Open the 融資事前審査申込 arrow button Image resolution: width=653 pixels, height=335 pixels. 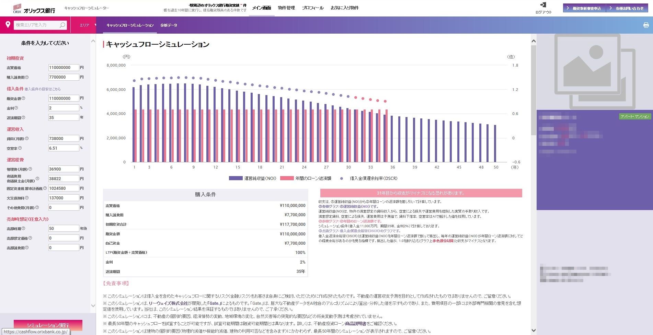click(584, 8)
